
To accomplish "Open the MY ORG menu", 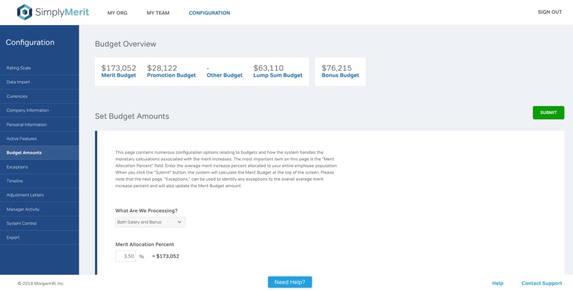I will pyautogui.click(x=118, y=13).
